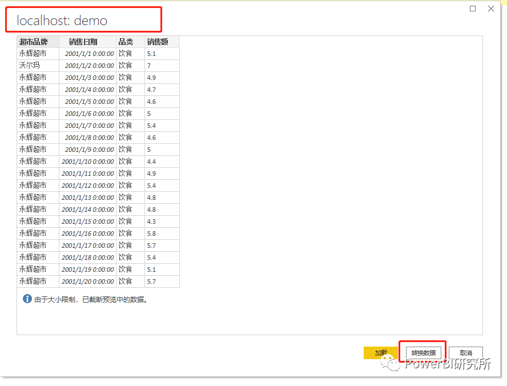This screenshot has height=386, width=507.
Task: Click the date cell 2001/1/18 0:00:00
Action: pos(87,257)
